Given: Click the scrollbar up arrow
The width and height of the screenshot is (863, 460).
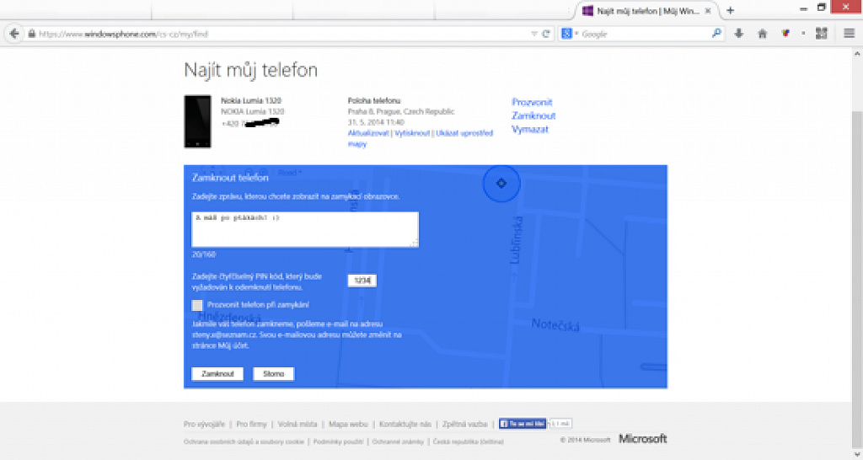Looking at the screenshot, I should point(857,54).
